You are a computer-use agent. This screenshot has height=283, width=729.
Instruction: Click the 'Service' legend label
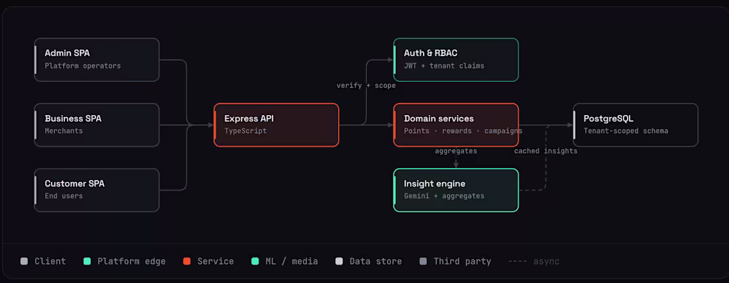pyautogui.click(x=216, y=261)
